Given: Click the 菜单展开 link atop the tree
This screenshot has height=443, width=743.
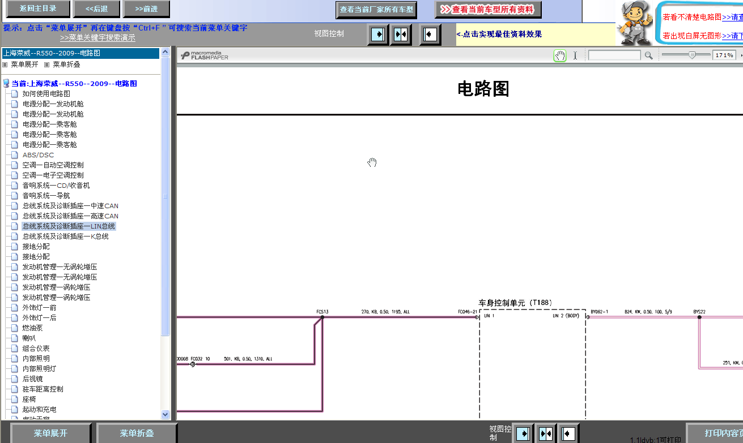Looking at the screenshot, I should [x=24, y=64].
